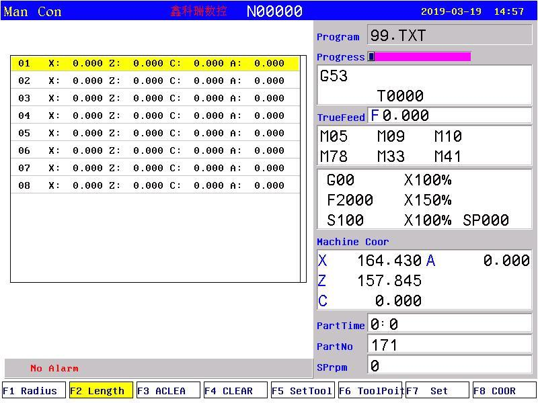The height and width of the screenshot is (403, 538).
Task: Select tool offset row 01
Action: [155, 63]
